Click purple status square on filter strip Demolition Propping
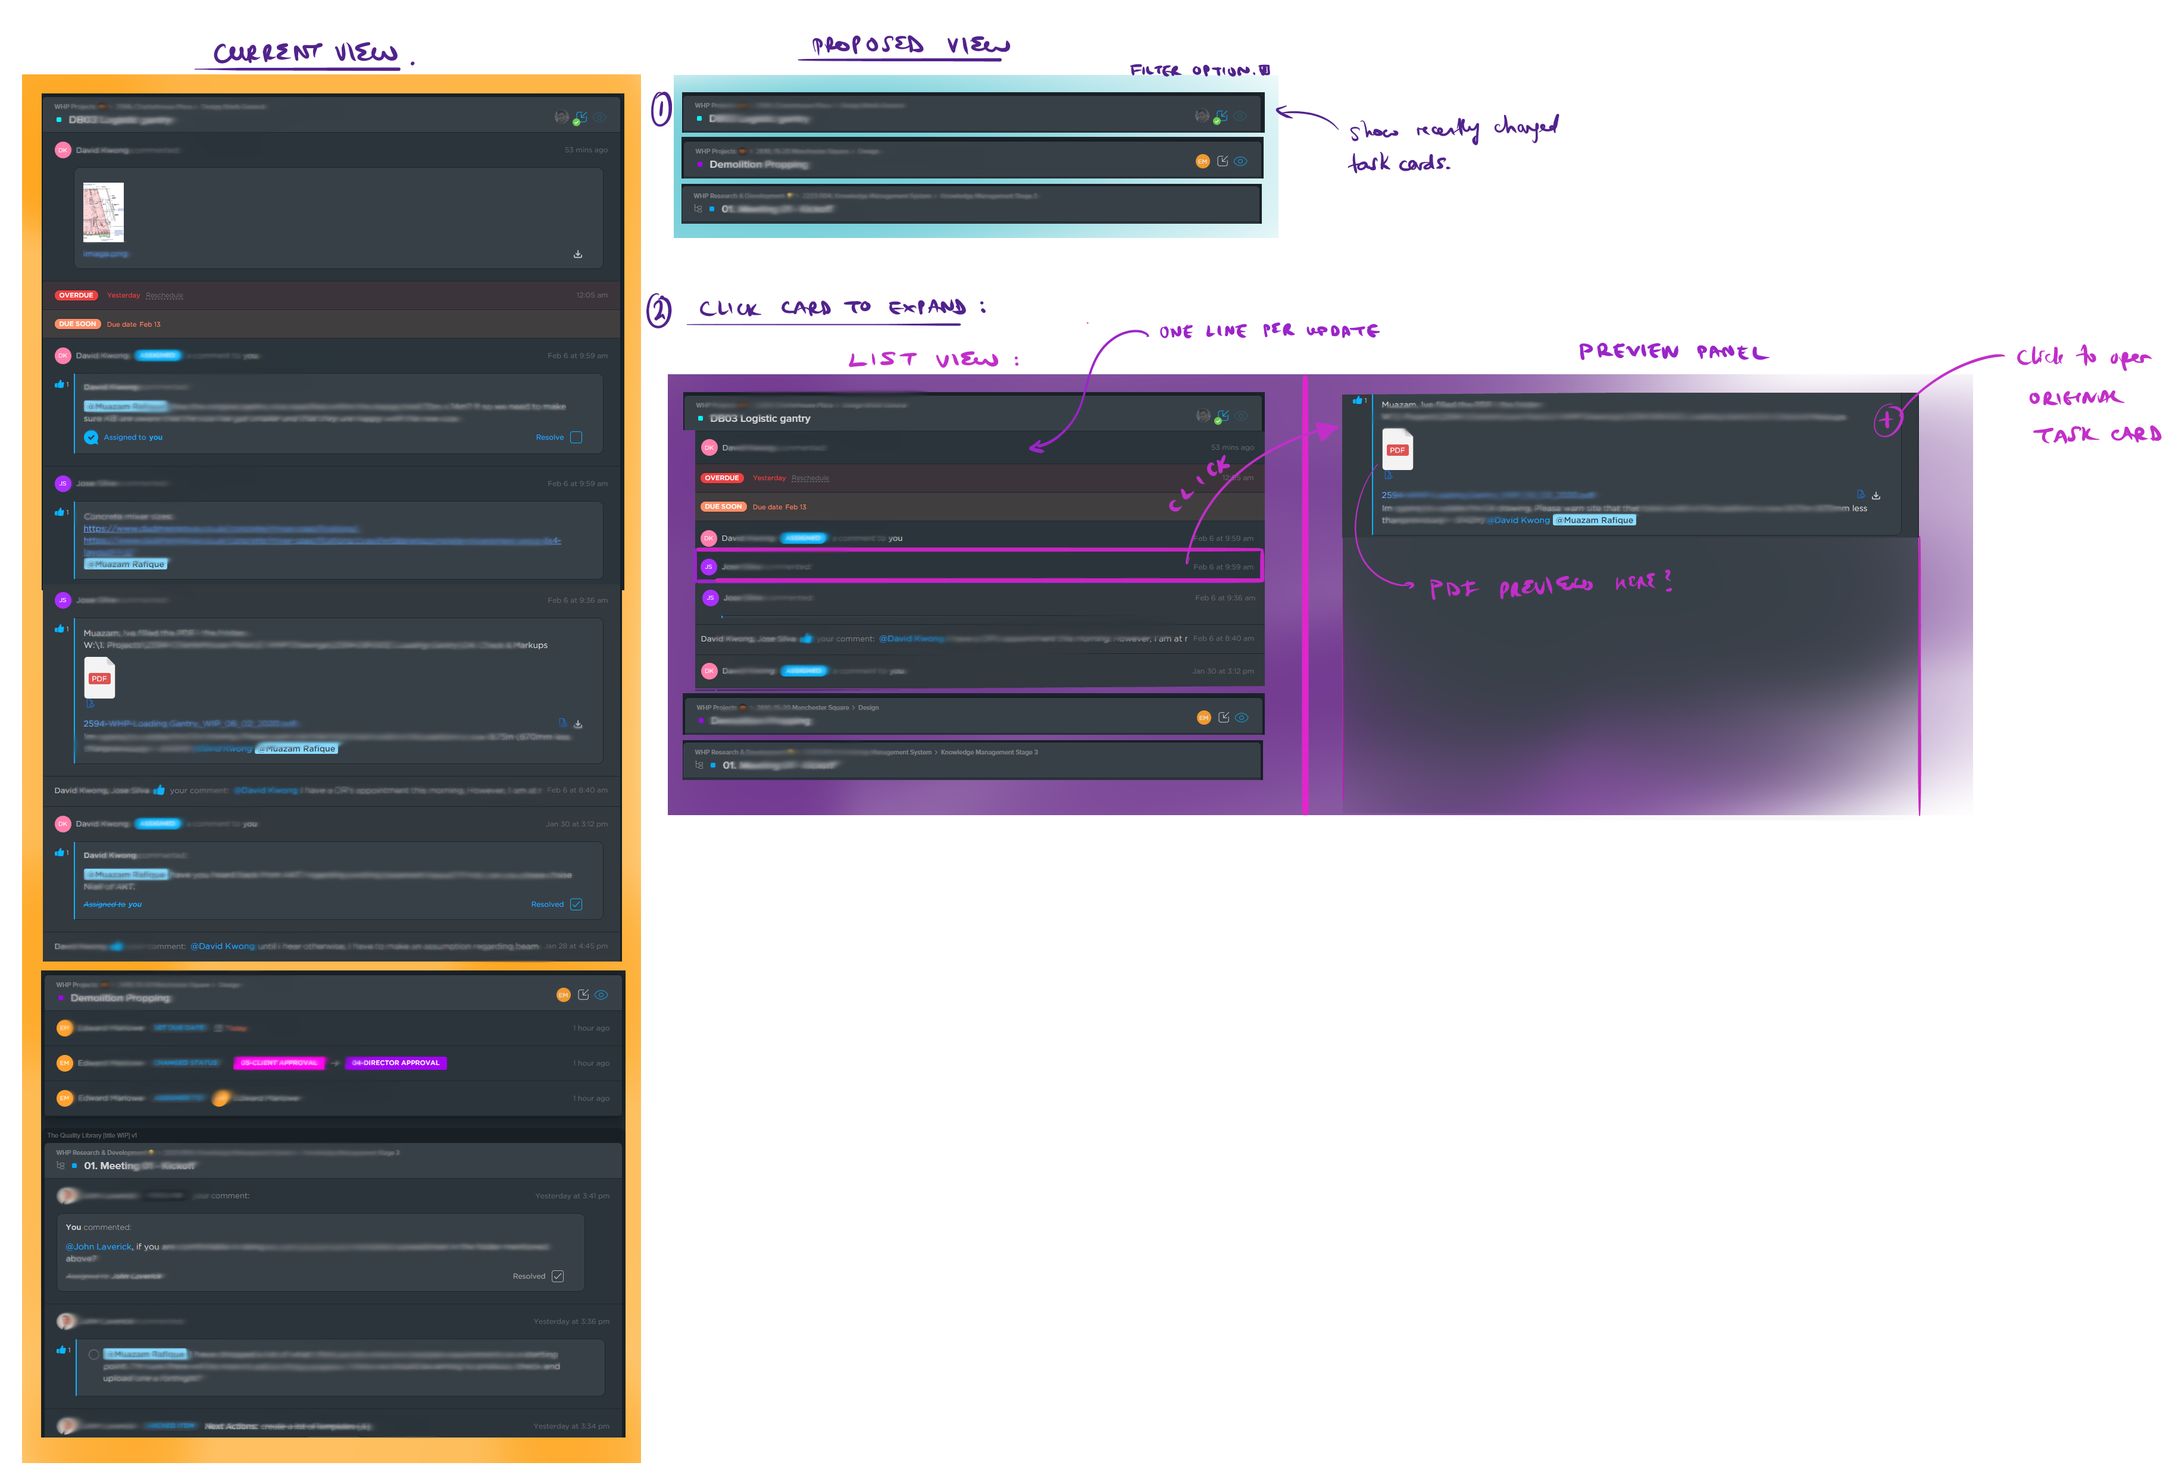 [x=701, y=165]
